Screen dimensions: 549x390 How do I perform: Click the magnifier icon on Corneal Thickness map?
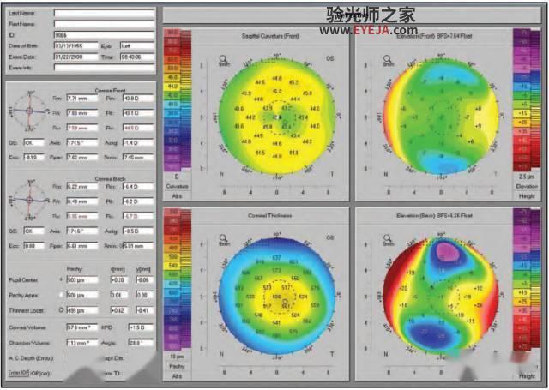pyautogui.click(x=223, y=239)
